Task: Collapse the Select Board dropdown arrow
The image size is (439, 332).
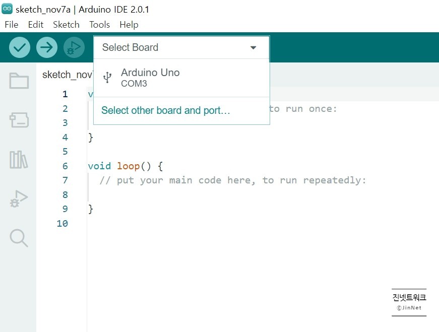Action: tap(253, 47)
